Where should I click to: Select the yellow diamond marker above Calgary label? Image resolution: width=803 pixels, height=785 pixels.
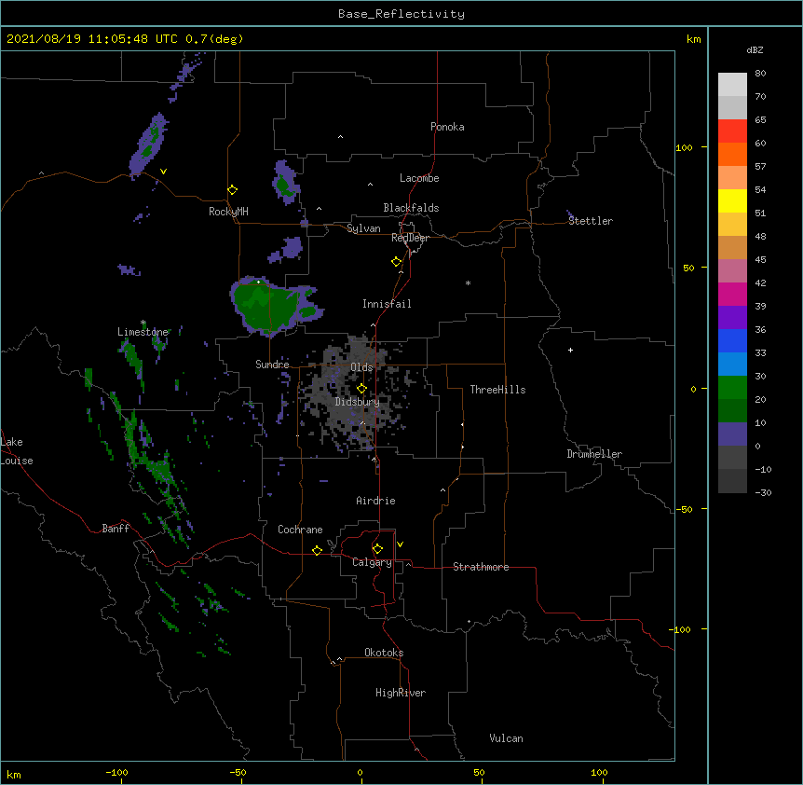(x=377, y=549)
